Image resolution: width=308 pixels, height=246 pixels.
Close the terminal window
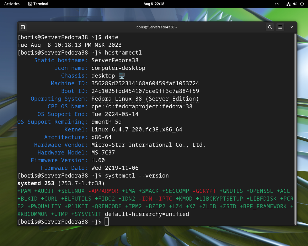(x=291, y=27)
